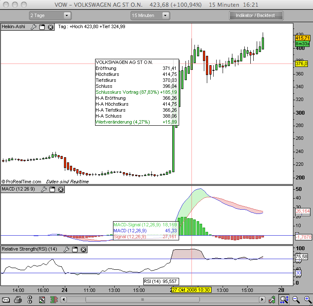This screenshot has height=306, width=313.
Task: Open the envelope mail icon
Action: click(6, 300)
